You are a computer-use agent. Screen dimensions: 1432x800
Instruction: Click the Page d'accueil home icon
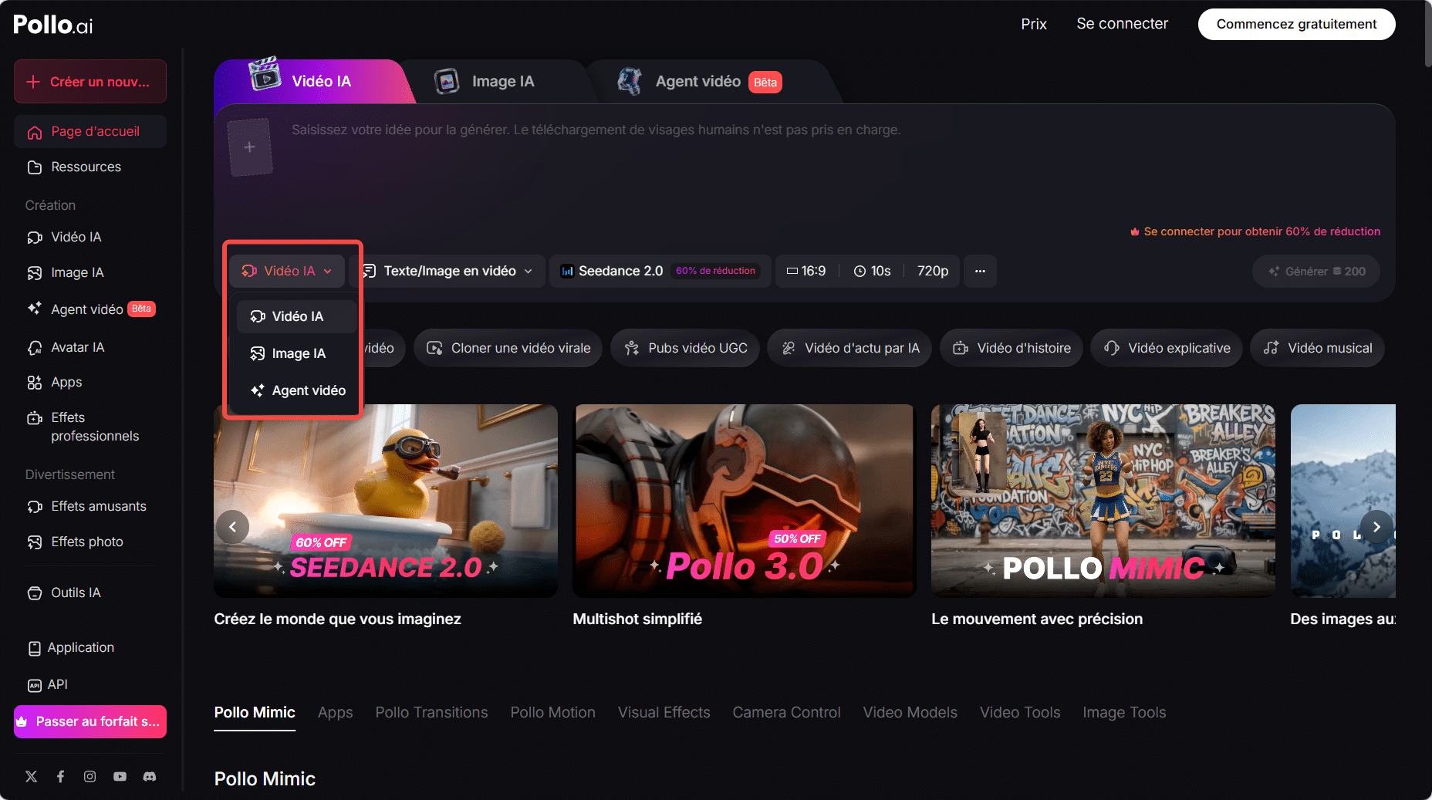(x=35, y=132)
